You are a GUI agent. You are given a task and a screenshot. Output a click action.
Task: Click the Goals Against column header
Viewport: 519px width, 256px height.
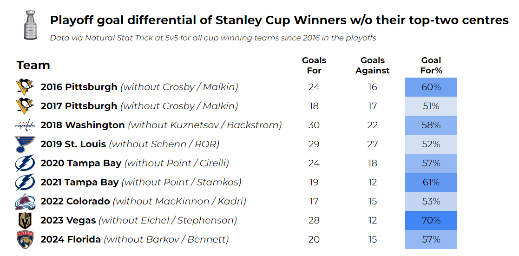click(x=373, y=66)
